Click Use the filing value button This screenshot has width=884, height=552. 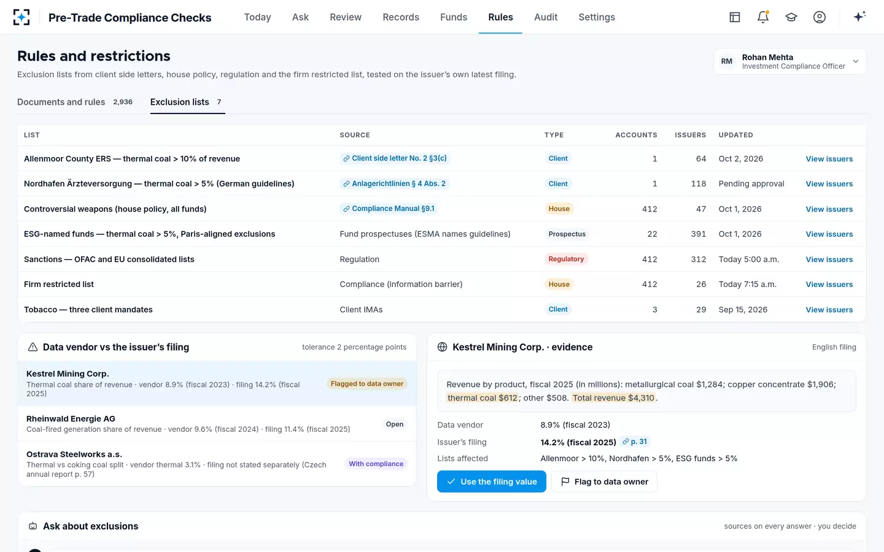[x=491, y=481]
